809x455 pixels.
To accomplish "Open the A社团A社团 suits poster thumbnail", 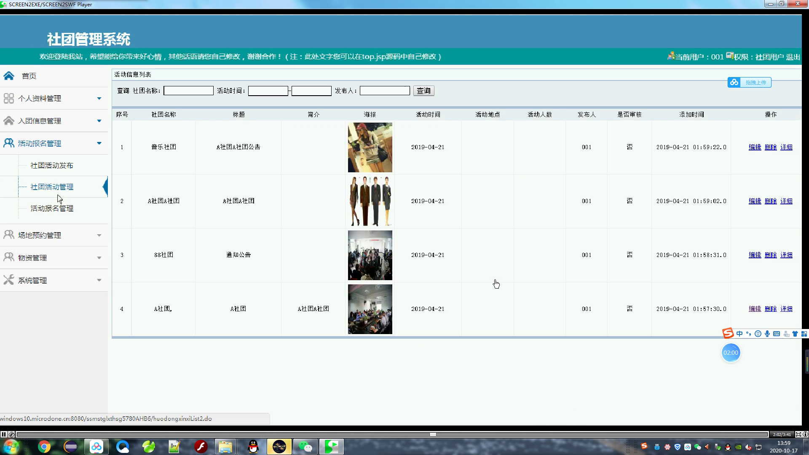I will (370, 201).
